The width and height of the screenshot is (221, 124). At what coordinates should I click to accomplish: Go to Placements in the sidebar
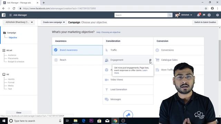tap(13, 58)
